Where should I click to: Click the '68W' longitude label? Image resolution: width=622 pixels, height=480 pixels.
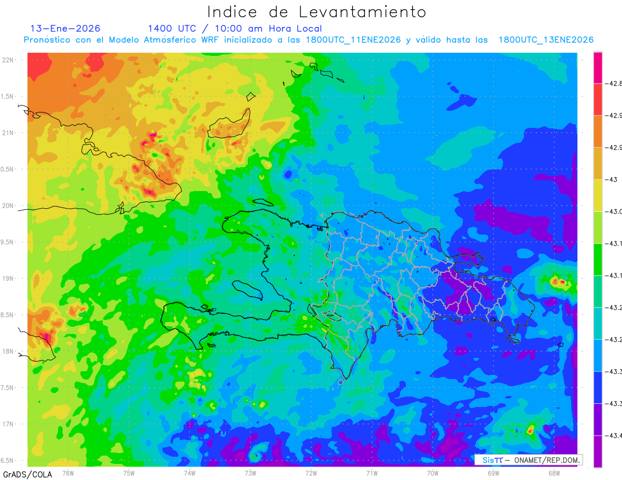(x=554, y=473)
